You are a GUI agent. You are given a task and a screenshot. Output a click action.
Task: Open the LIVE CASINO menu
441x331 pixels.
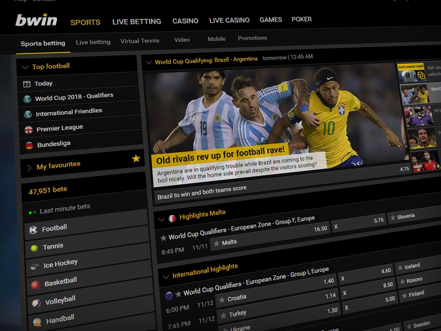229,20
